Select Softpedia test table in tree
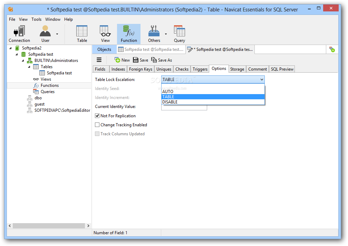The height and width of the screenshot is (246, 348). (x=59, y=73)
